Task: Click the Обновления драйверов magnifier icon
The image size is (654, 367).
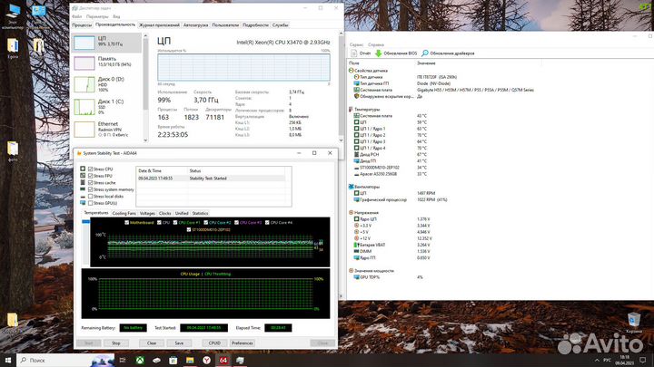Action: [425, 53]
